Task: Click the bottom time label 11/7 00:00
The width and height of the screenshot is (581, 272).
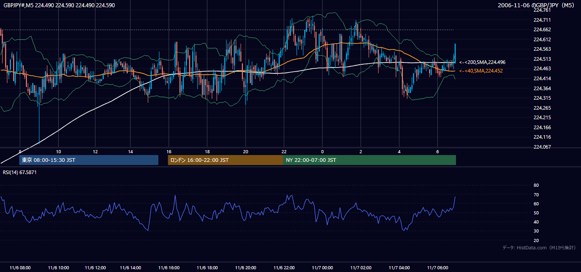Action: (x=322, y=268)
